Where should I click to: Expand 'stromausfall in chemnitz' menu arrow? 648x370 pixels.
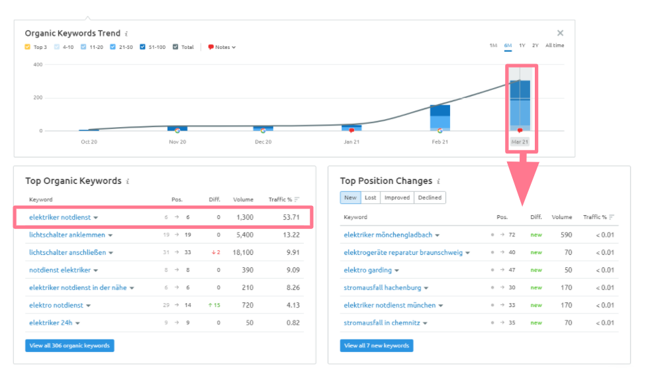pyautogui.click(x=425, y=323)
